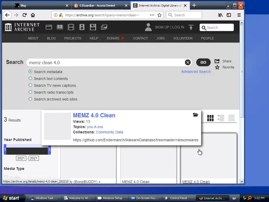Open the JOBS menu item
The width and height of the screenshot is (269, 202).
click(x=161, y=38)
